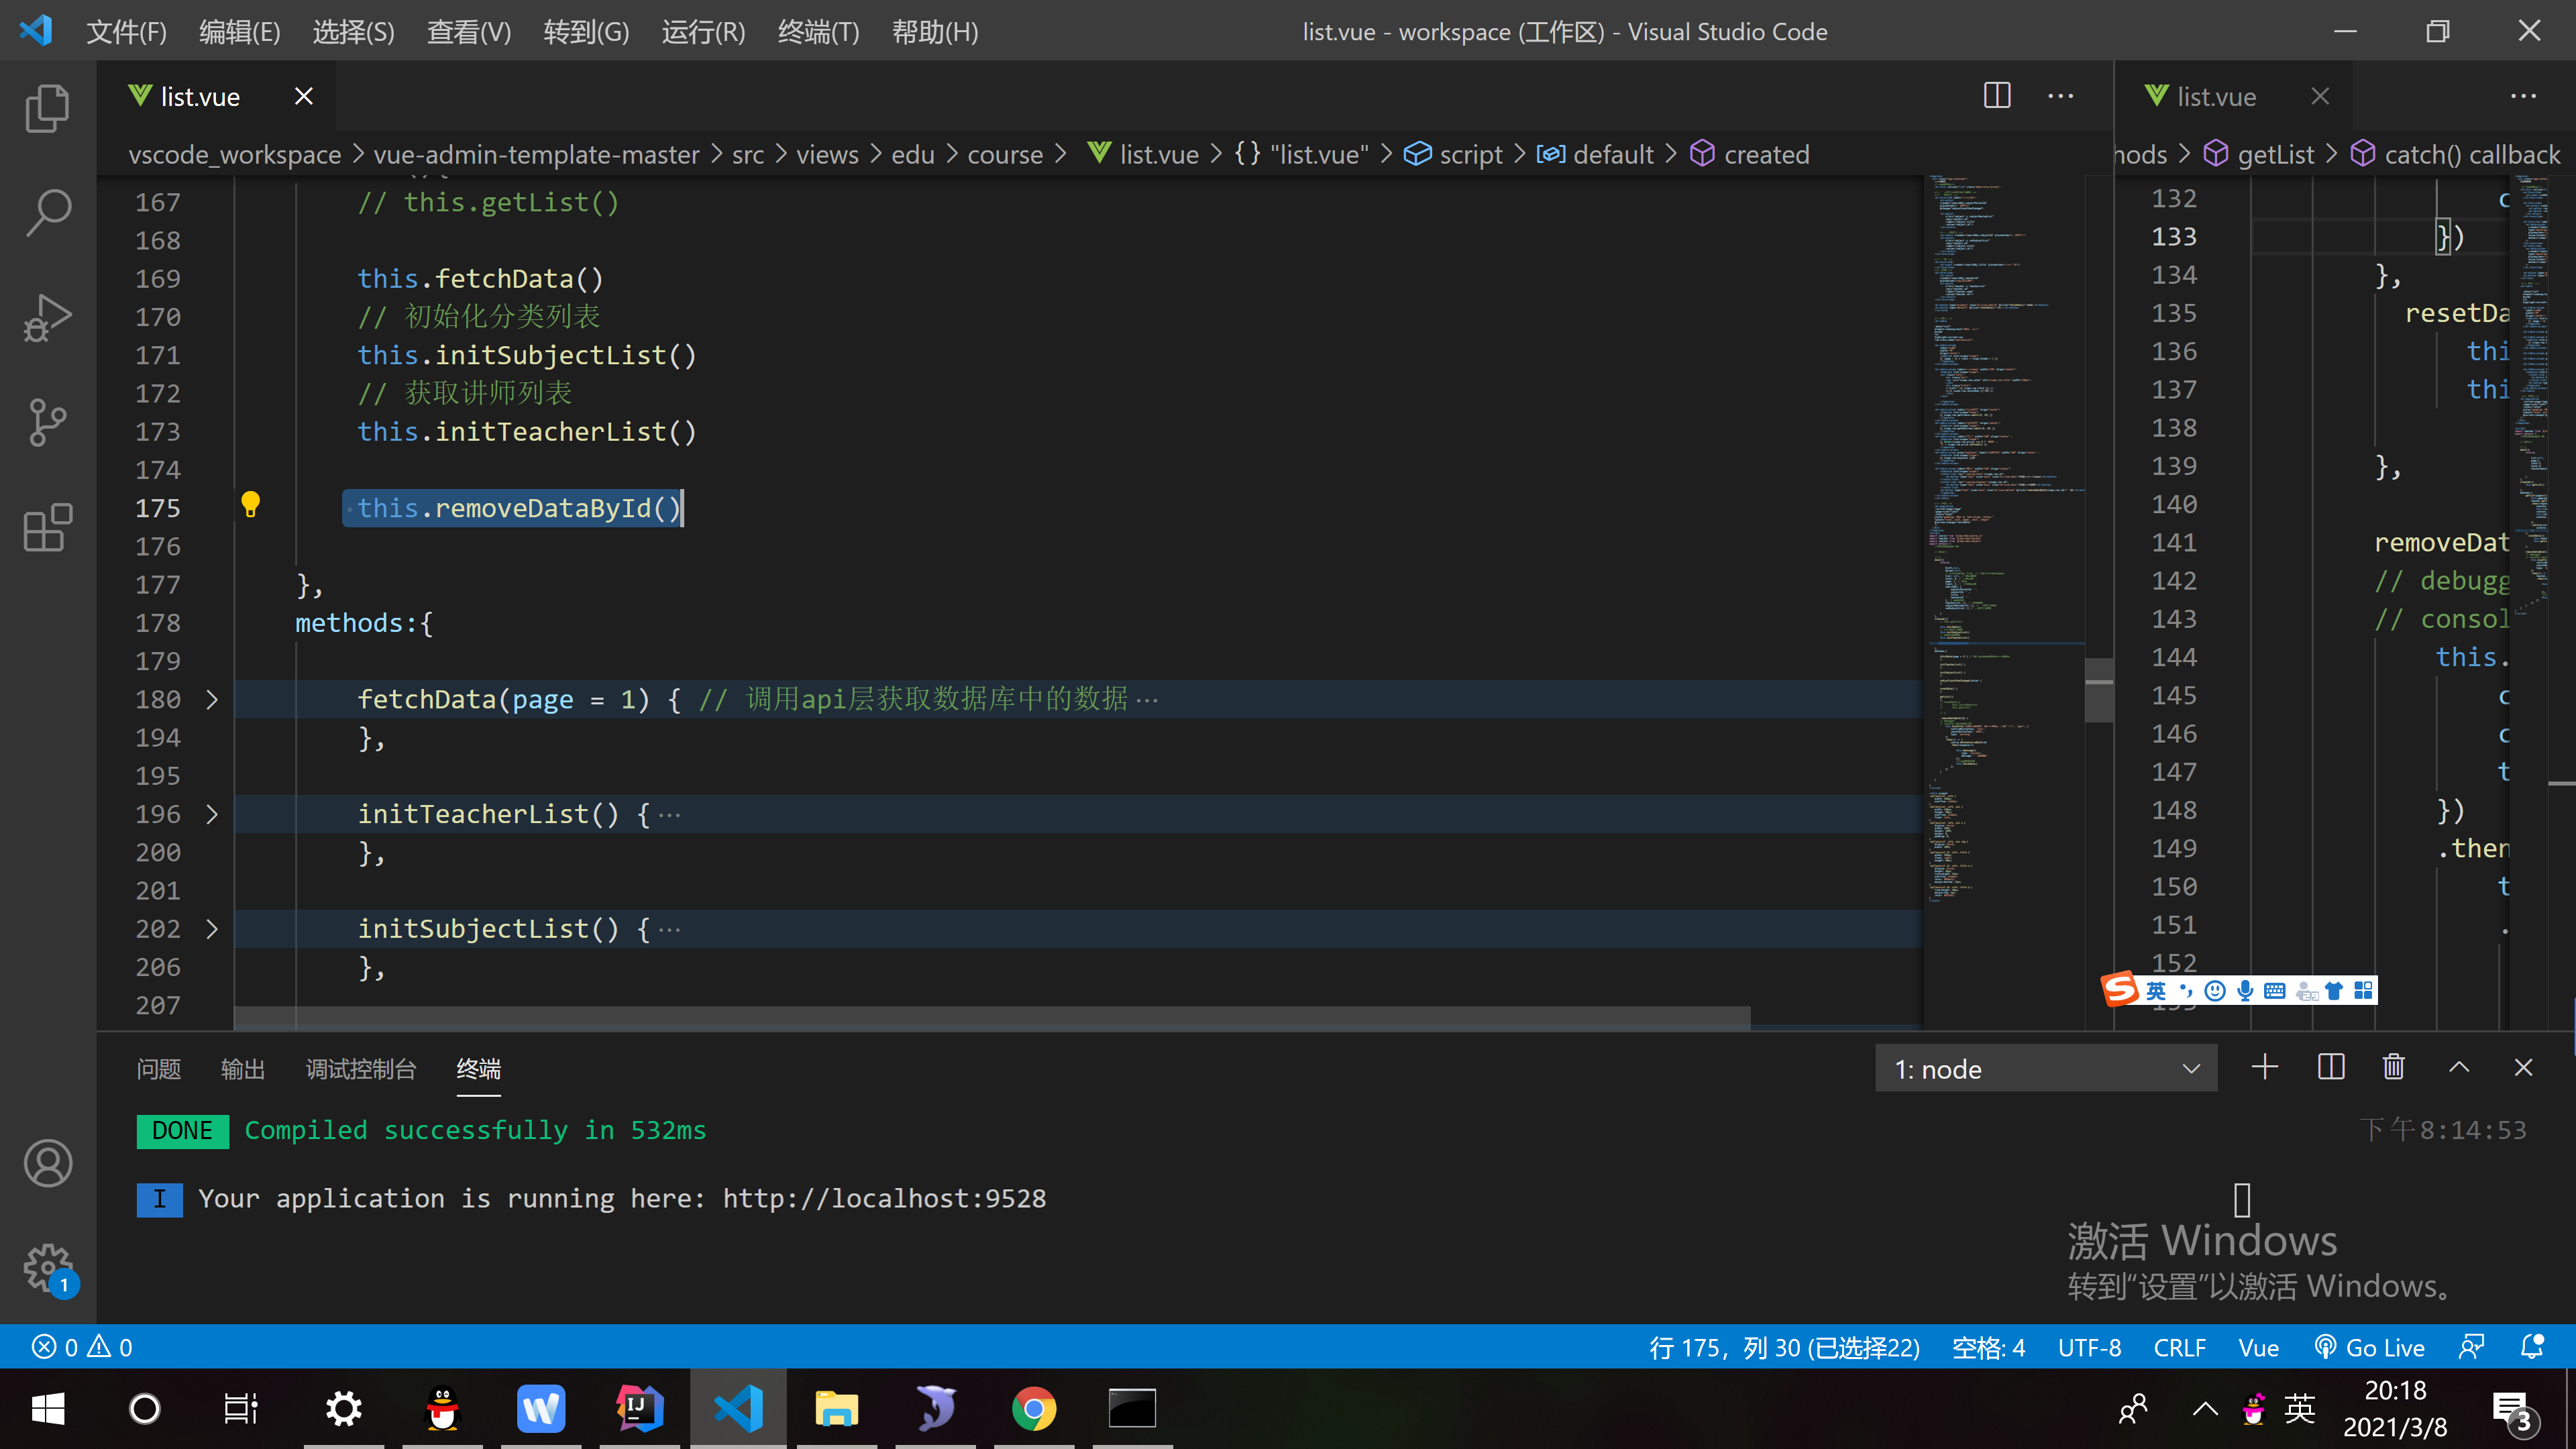The image size is (2576, 1449).
Task: Open the 终端(T) menu
Action: 818,32
